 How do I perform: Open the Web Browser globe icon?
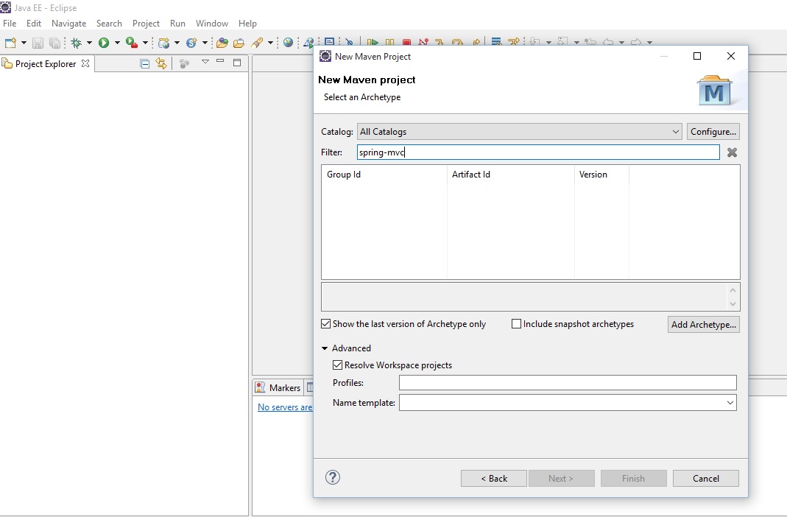point(288,43)
